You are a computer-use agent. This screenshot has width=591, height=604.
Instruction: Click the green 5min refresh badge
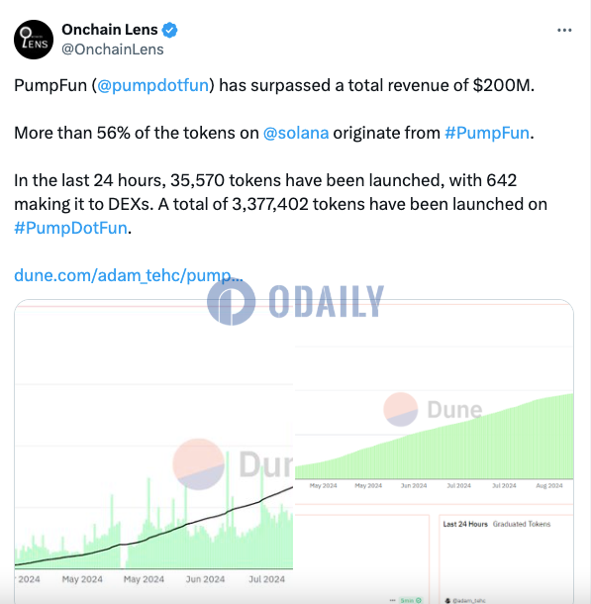(411, 600)
